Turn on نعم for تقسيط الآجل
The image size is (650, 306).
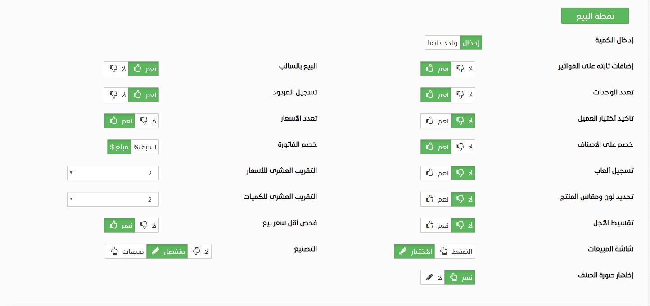[436, 225]
